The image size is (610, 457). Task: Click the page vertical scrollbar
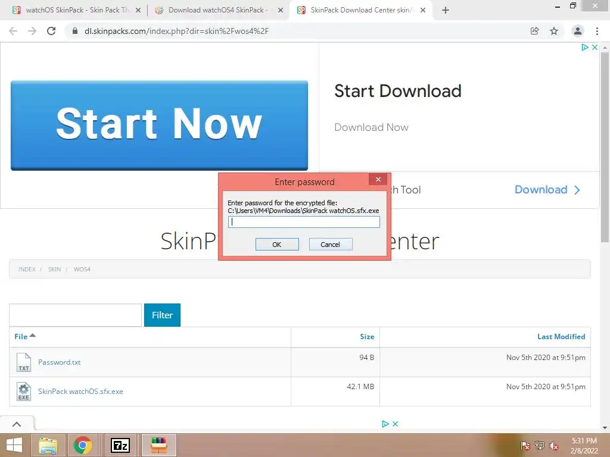pos(605,148)
